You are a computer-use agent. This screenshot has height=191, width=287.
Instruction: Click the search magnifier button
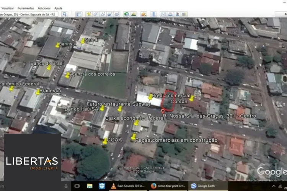click(64, 14)
